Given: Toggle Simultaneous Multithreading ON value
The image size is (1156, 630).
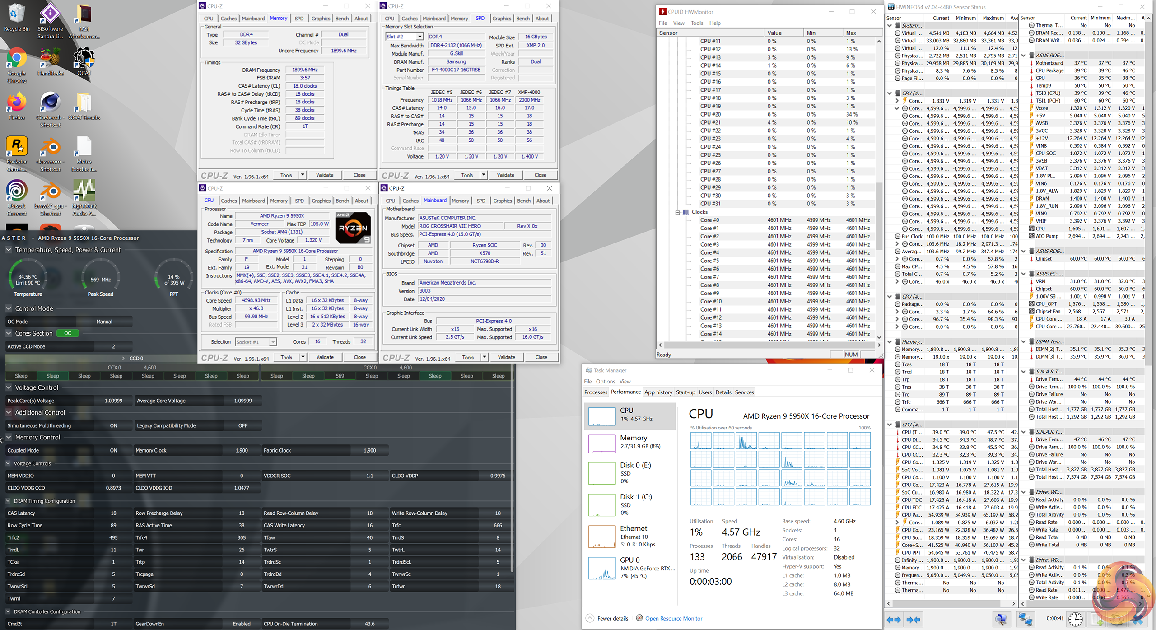Looking at the screenshot, I should click(x=113, y=425).
